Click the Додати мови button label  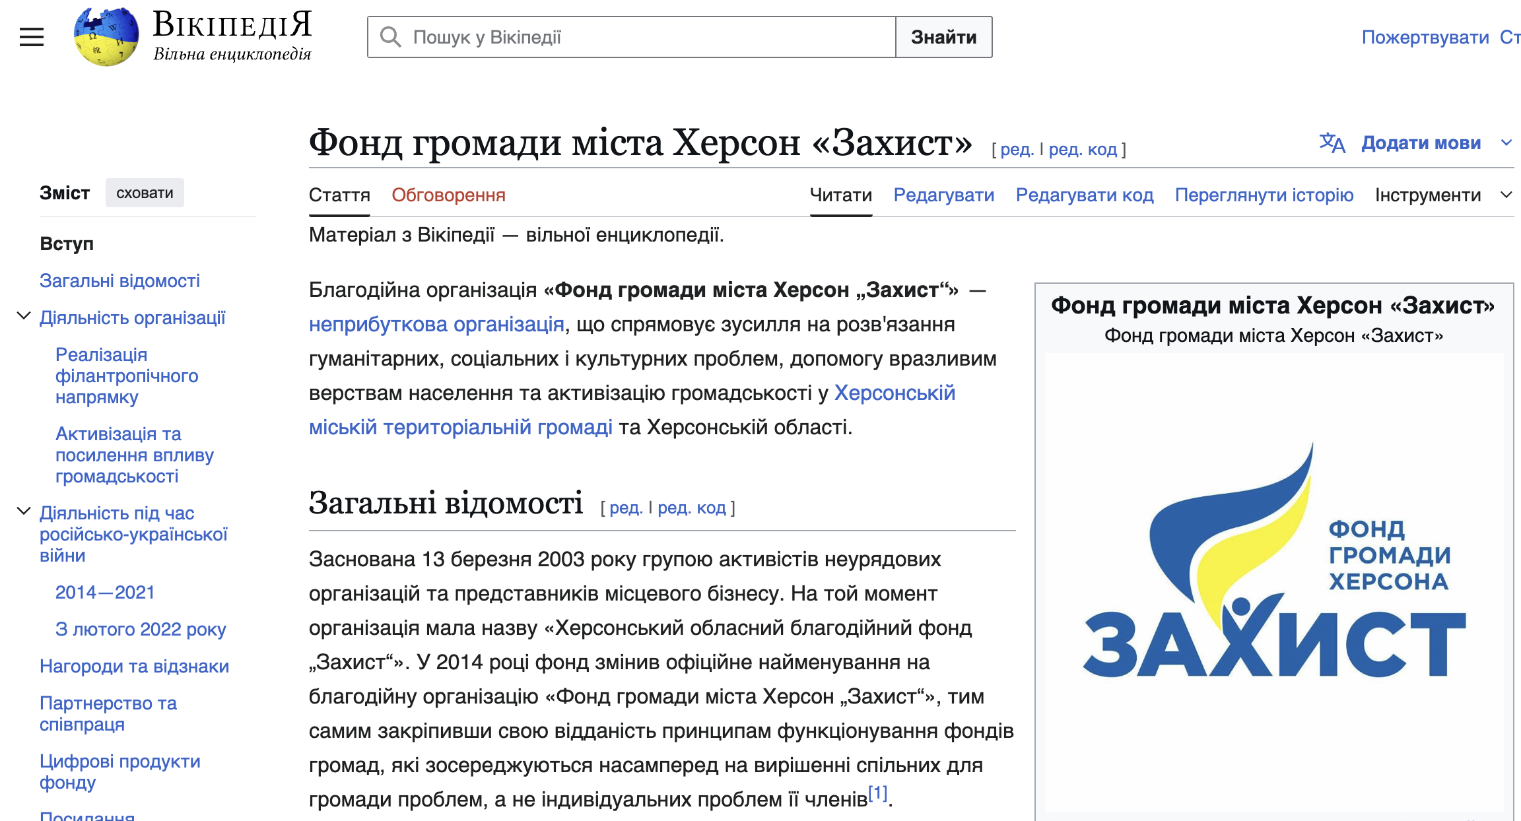pyautogui.click(x=1421, y=143)
